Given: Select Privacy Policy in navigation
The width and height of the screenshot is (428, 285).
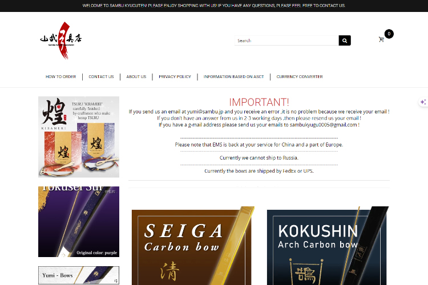Looking at the screenshot, I should pos(175,77).
